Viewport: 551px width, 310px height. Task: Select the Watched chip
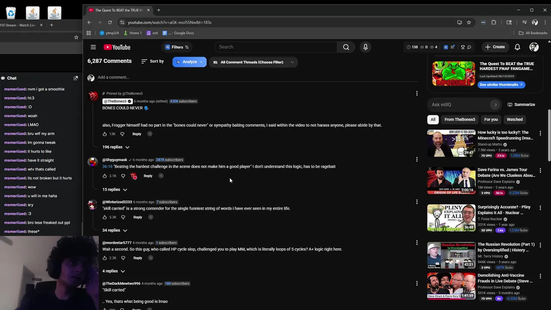click(514, 119)
